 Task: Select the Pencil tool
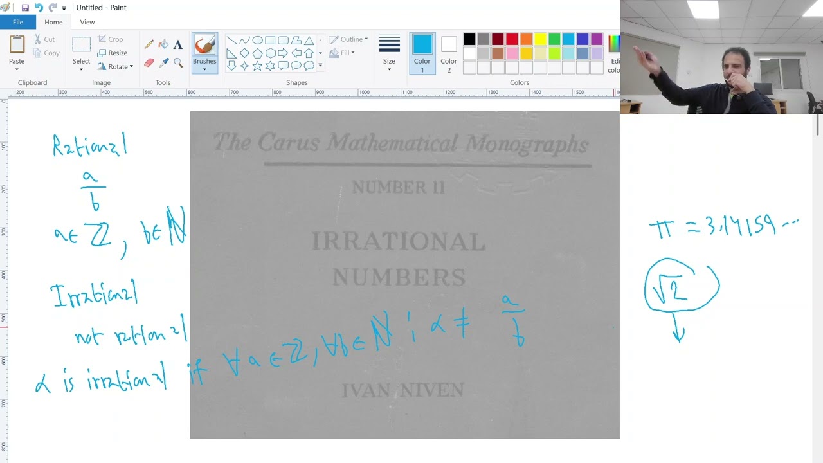click(x=149, y=44)
